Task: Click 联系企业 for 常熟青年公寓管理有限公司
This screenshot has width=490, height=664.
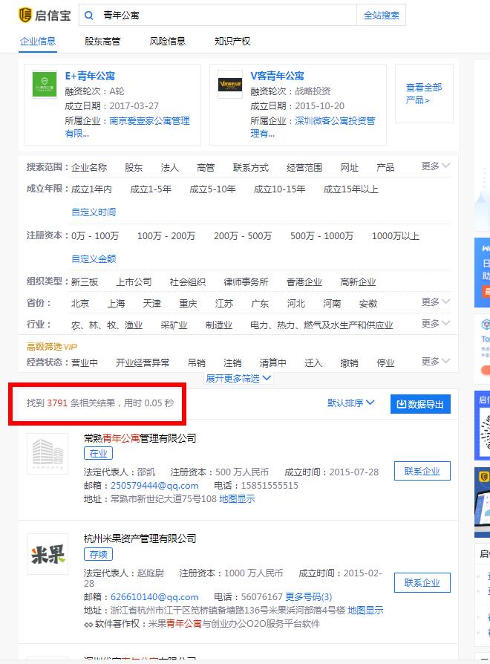Action: 422,471
